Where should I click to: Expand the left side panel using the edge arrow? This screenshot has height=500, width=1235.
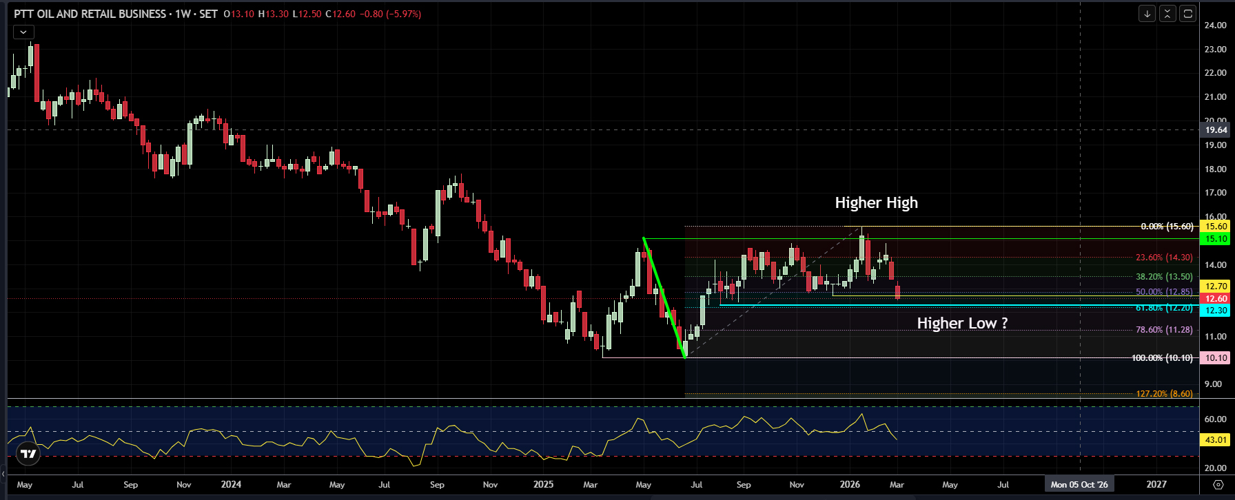[x=3, y=474]
